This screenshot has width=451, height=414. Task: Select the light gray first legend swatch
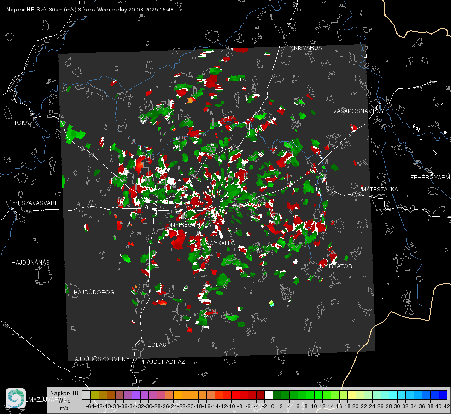click(x=86, y=395)
